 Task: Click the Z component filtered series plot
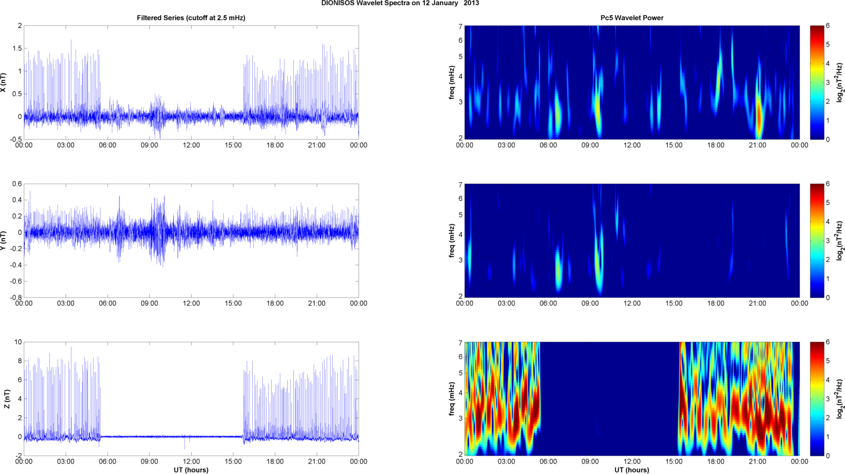click(x=191, y=399)
